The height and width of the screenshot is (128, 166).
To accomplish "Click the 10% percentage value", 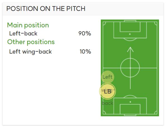I will coord(85,52).
